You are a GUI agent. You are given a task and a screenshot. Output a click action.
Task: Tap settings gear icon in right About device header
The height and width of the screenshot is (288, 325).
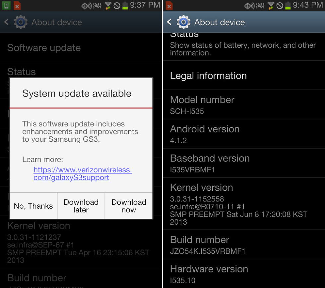tap(183, 22)
